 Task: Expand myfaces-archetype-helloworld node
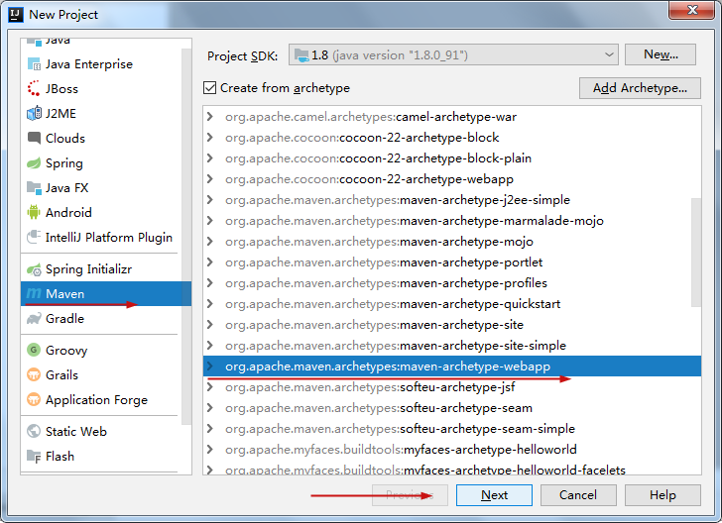click(x=210, y=449)
